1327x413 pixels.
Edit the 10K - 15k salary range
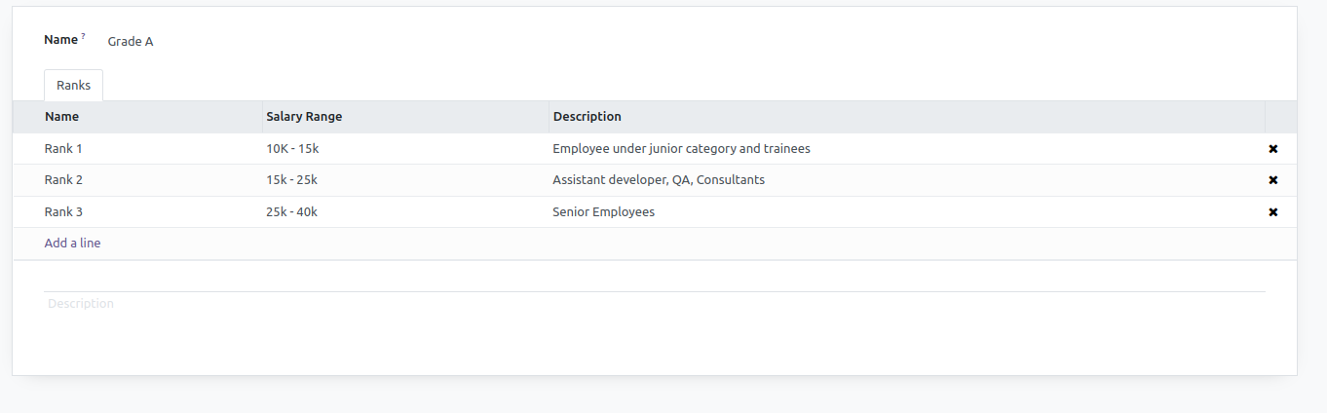tap(292, 149)
